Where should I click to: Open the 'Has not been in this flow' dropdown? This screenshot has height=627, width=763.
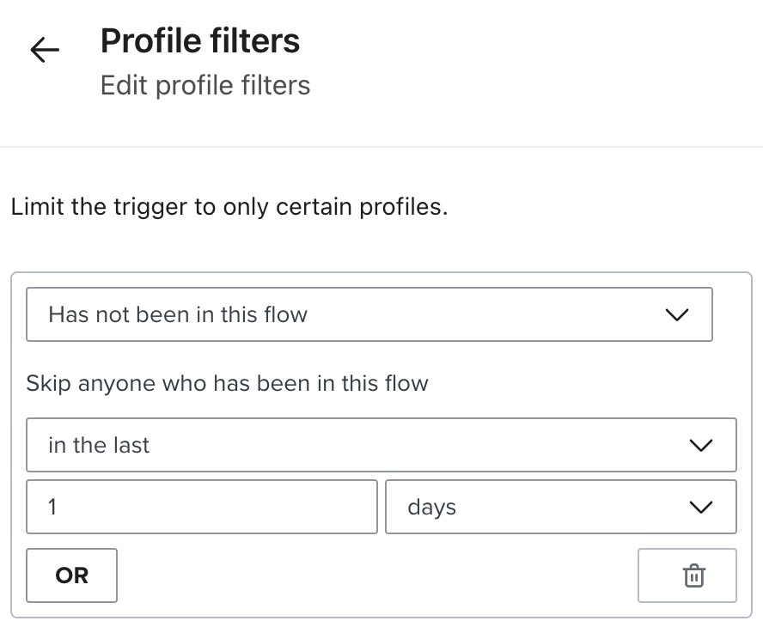pyautogui.click(x=369, y=314)
